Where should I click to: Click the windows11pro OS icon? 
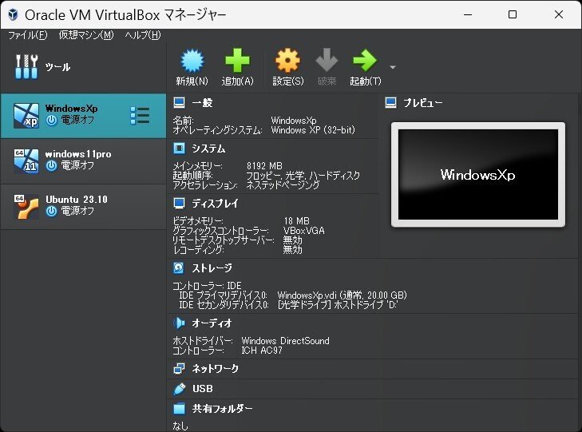tap(26, 161)
